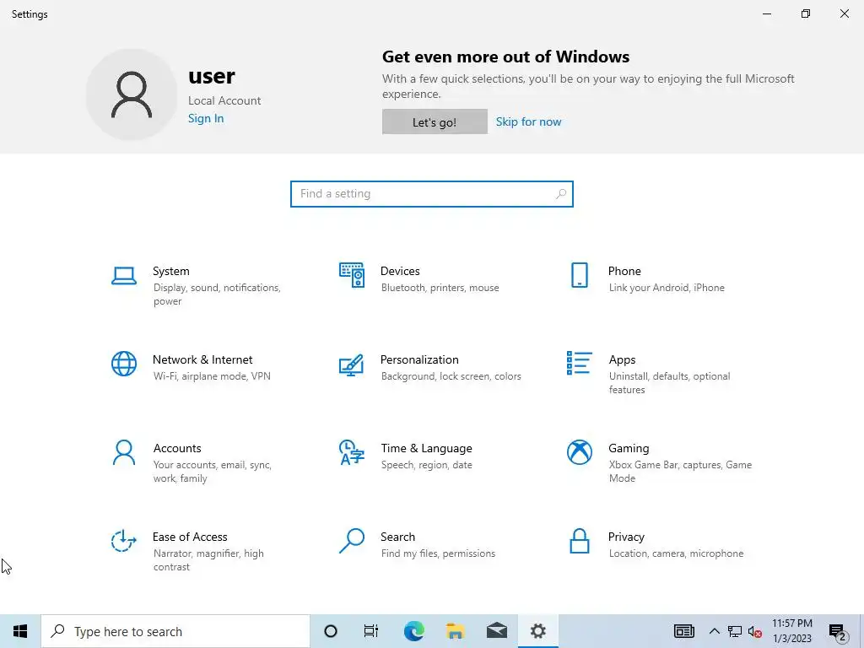Open the Ease of Access icon

click(123, 541)
